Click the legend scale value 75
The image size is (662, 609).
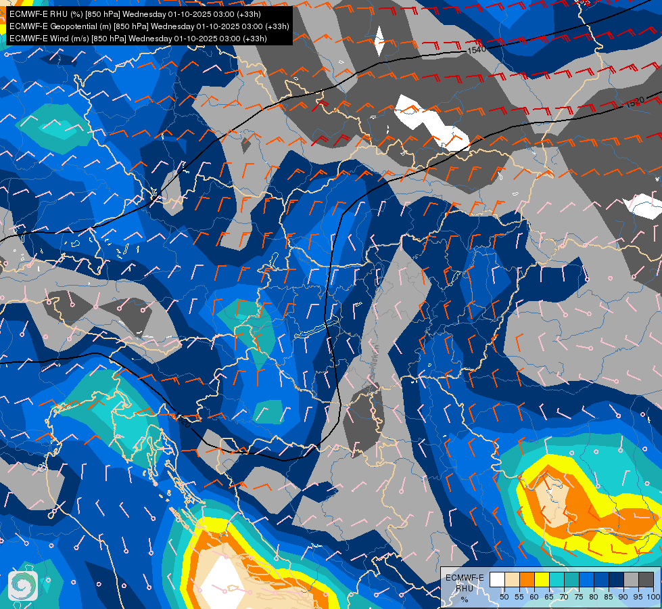point(579,597)
